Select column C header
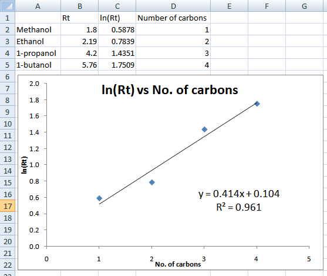The height and width of the screenshot is (276, 327). pos(117,6)
